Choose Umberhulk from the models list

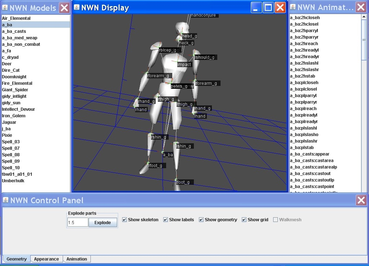(x=13, y=181)
